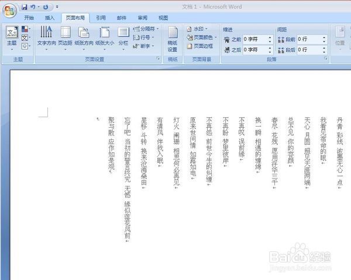Image resolution: width=351 pixels, height=280 pixels.
Task: Open Hyphenation (断字) dropdown
Action: pos(143,46)
